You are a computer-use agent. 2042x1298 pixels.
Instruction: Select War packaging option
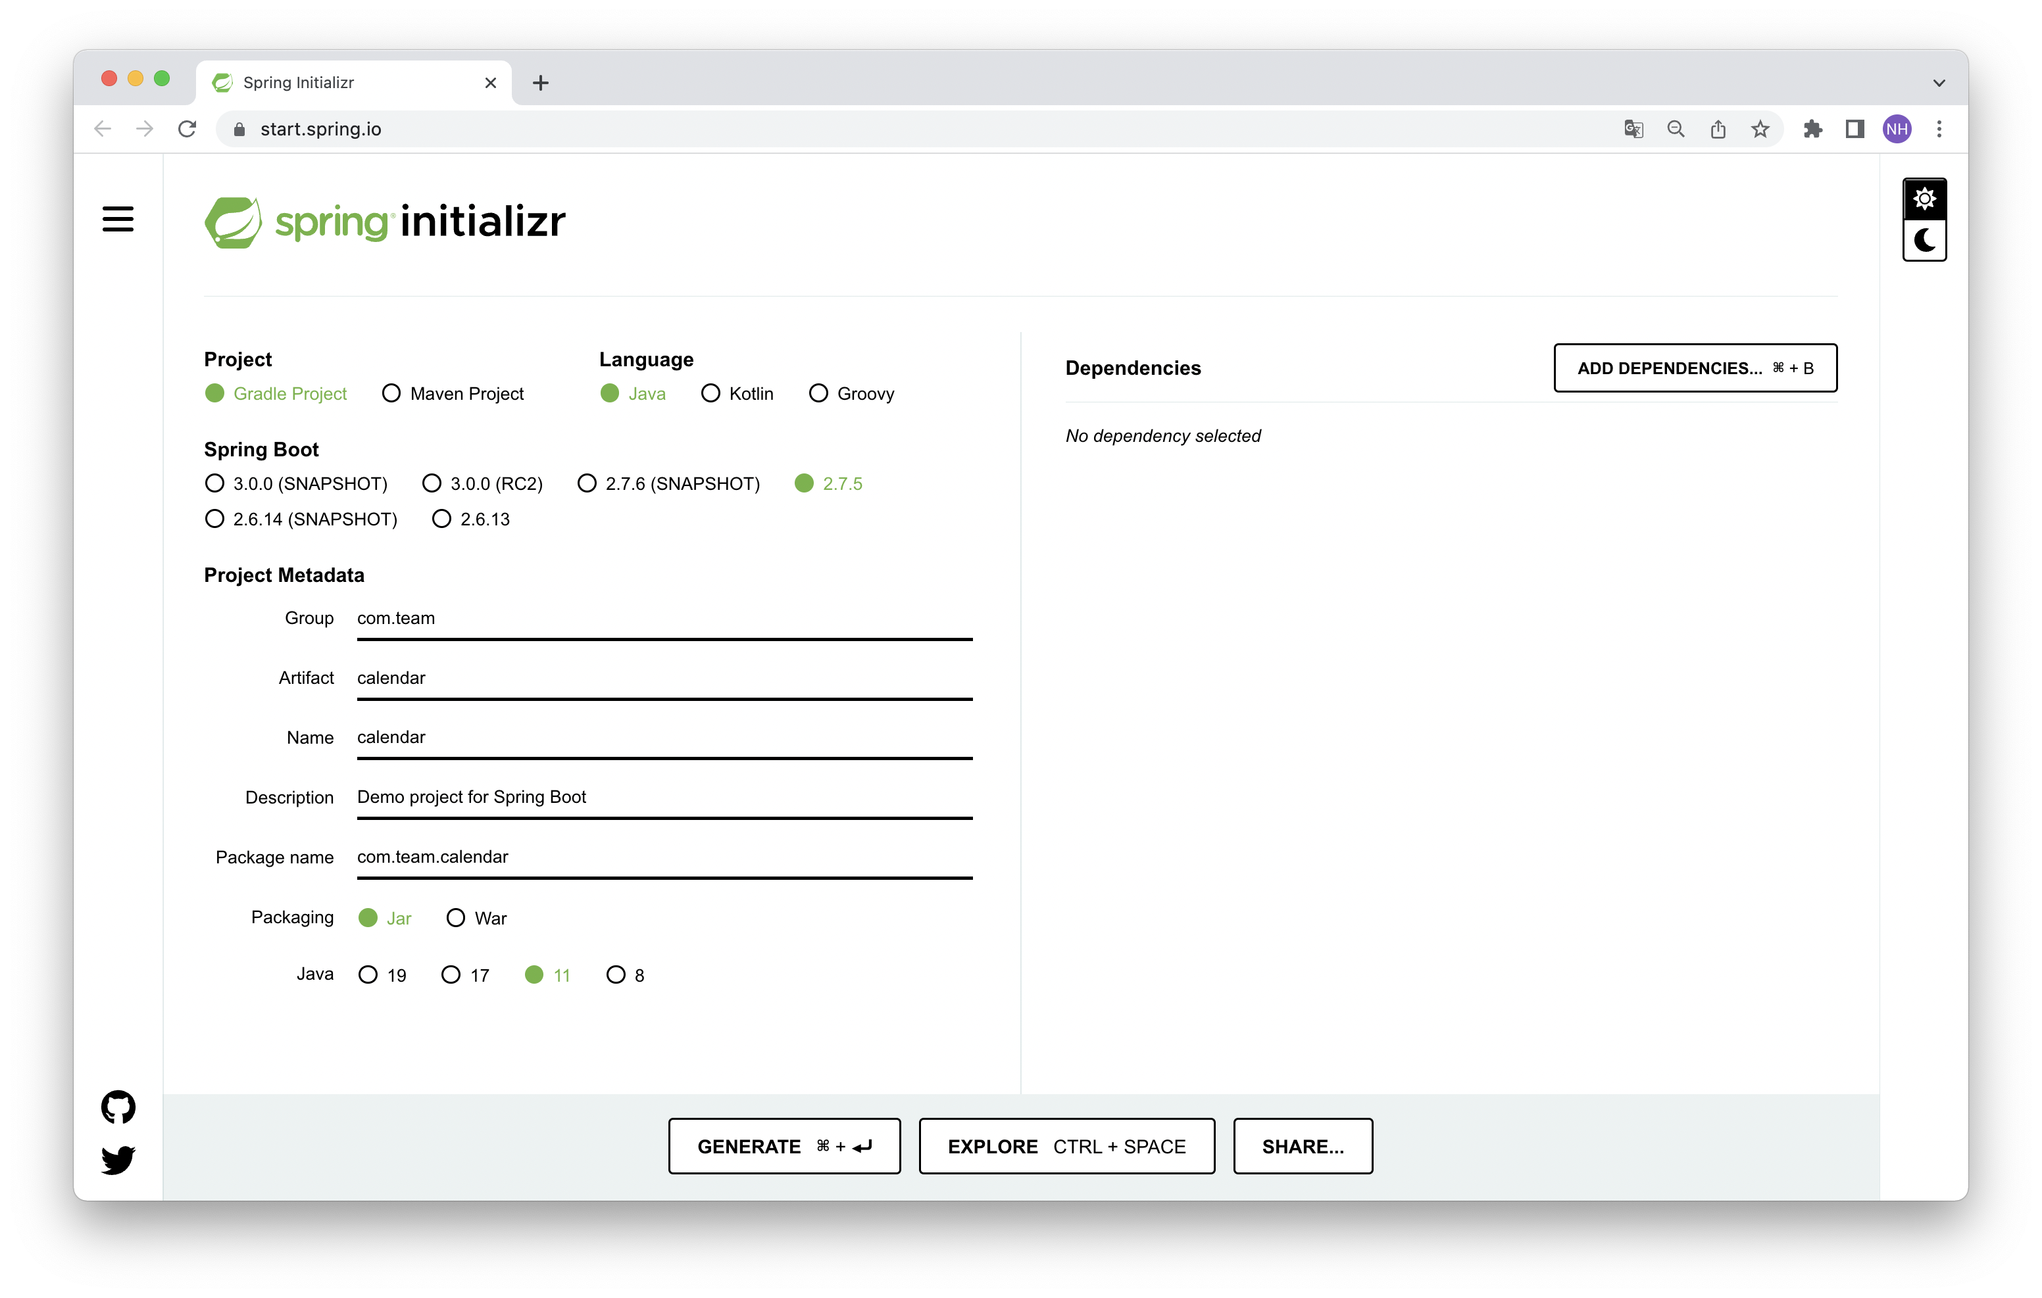click(455, 917)
